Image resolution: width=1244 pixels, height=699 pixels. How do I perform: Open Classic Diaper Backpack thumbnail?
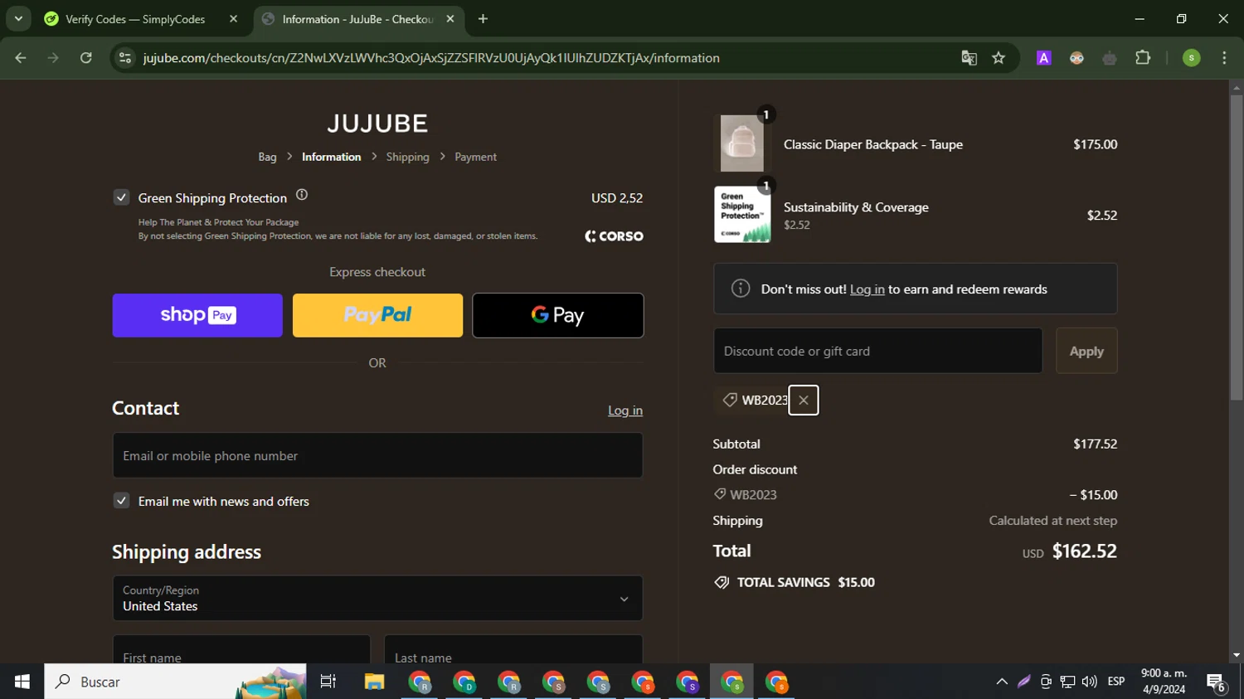coord(742,143)
